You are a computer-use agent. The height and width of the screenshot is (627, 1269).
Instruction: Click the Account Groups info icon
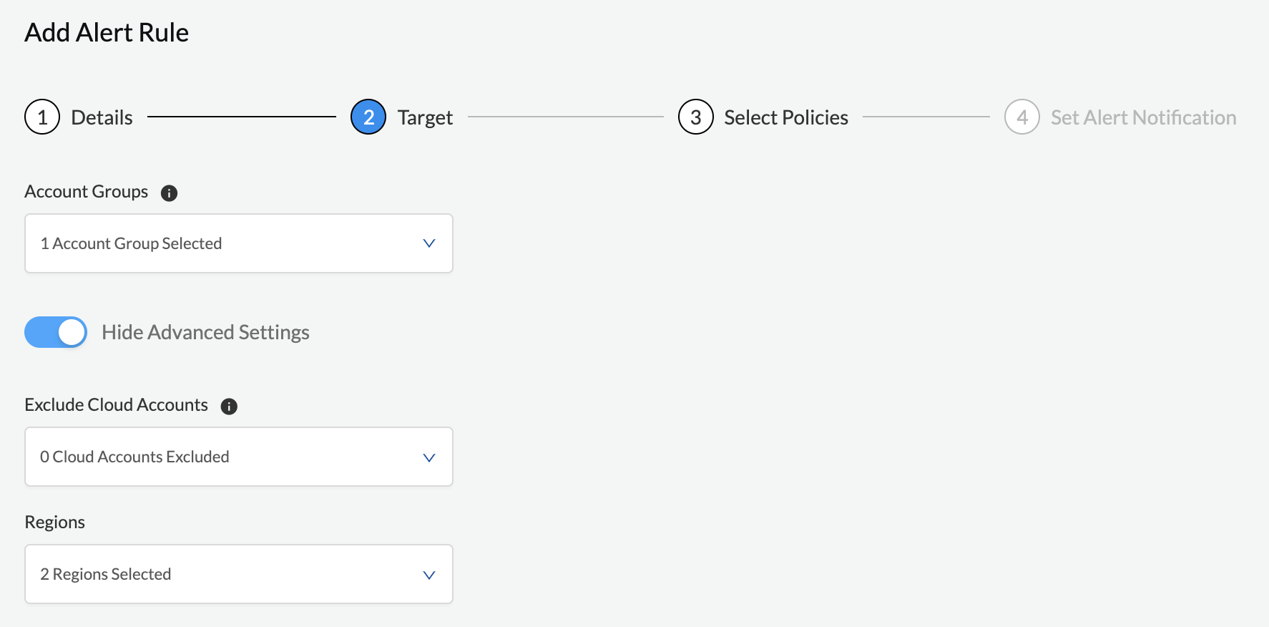click(169, 193)
